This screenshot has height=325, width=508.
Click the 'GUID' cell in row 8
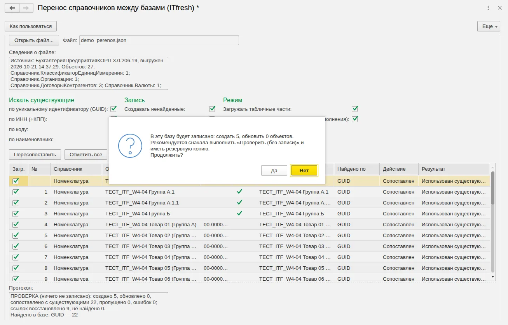(x=357, y=268)
